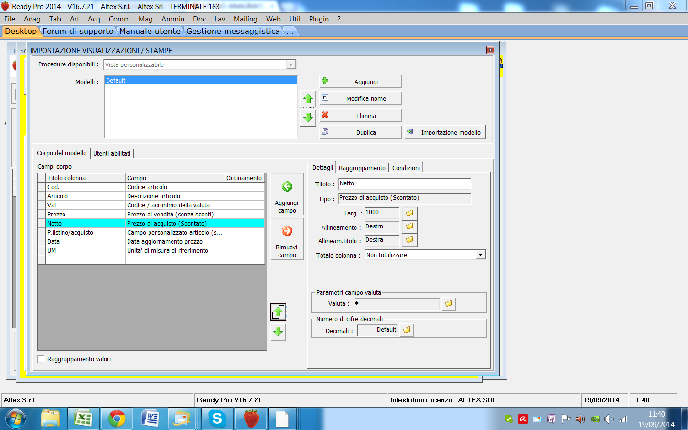
Task: Open Skype from the taskbar
Action: point(217,419)
